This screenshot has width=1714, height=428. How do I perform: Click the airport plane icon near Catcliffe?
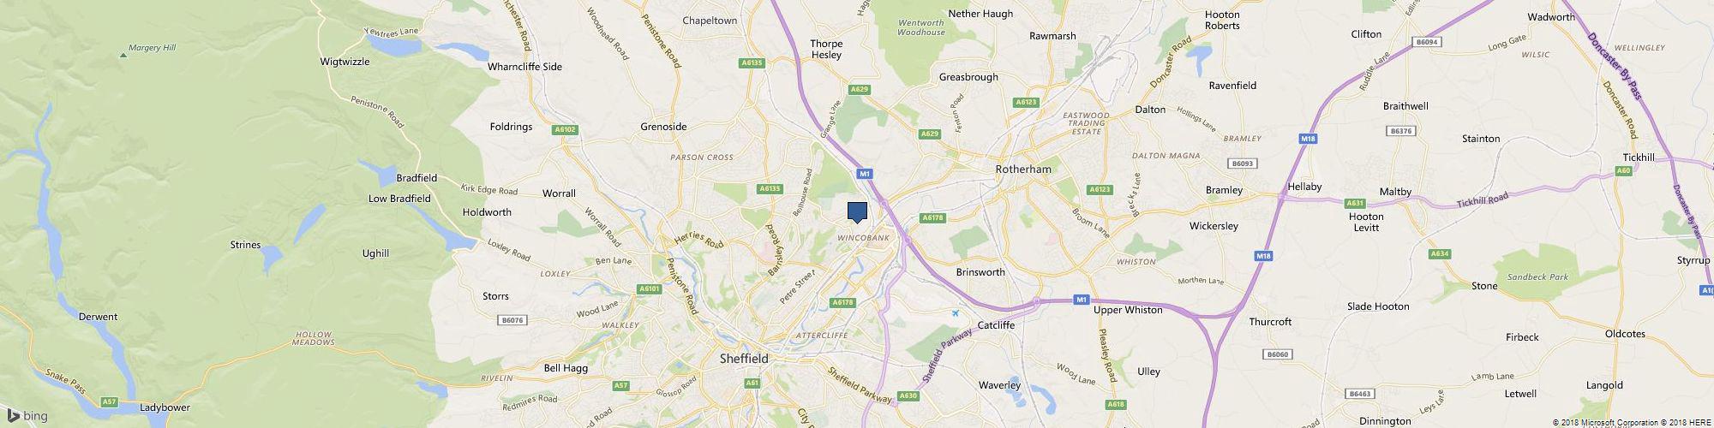click(956, 312)
